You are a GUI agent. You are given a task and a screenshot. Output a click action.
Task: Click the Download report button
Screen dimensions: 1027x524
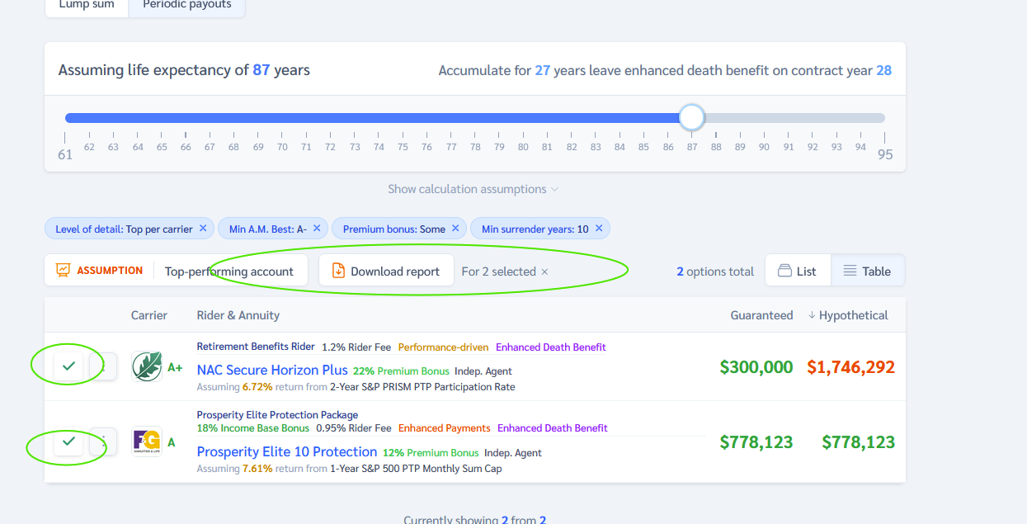pyautogui.click(x=386, y=271)
